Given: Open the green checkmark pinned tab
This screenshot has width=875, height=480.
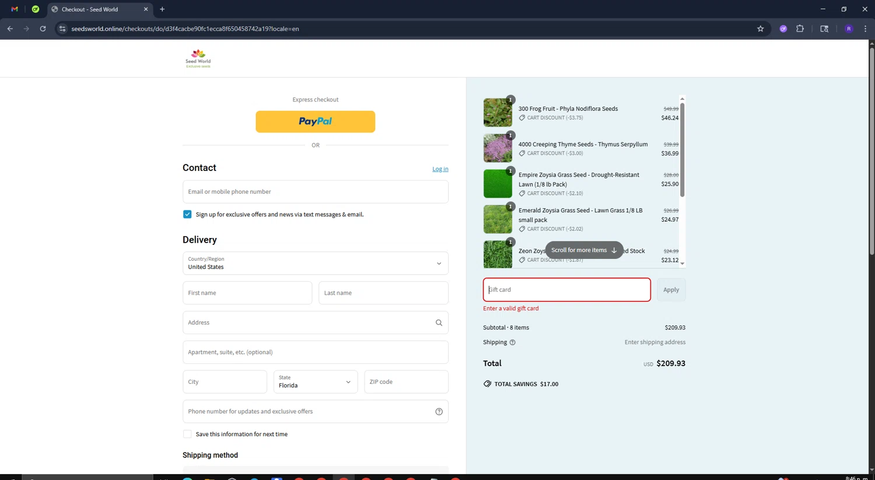Looking at the screenshot, I should (36, 9).
